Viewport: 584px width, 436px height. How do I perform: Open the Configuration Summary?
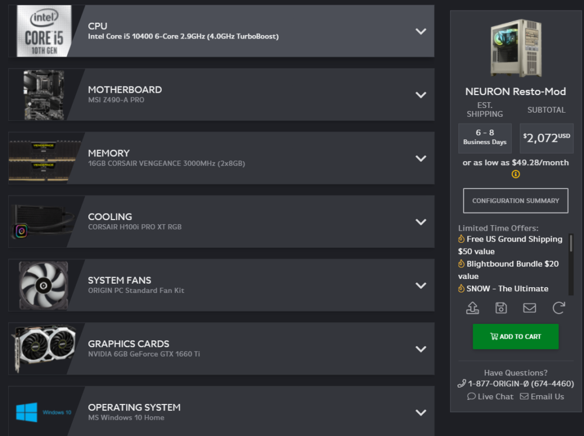[x=516, y=201]
